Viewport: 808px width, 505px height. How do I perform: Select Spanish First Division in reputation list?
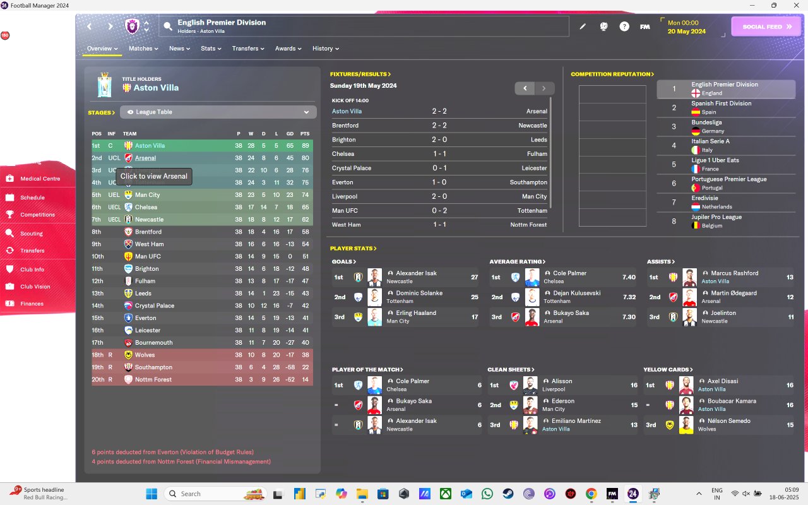[x=726, y=107]
